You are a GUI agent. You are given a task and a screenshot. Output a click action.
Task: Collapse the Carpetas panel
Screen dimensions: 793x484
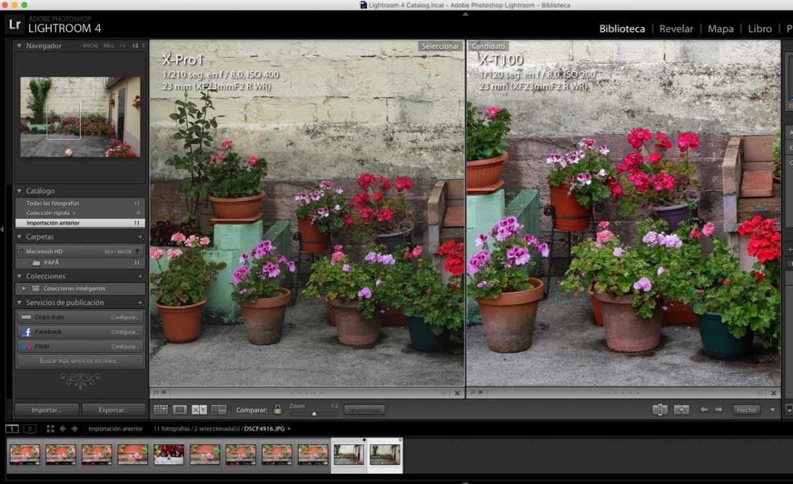coord(19,237)
